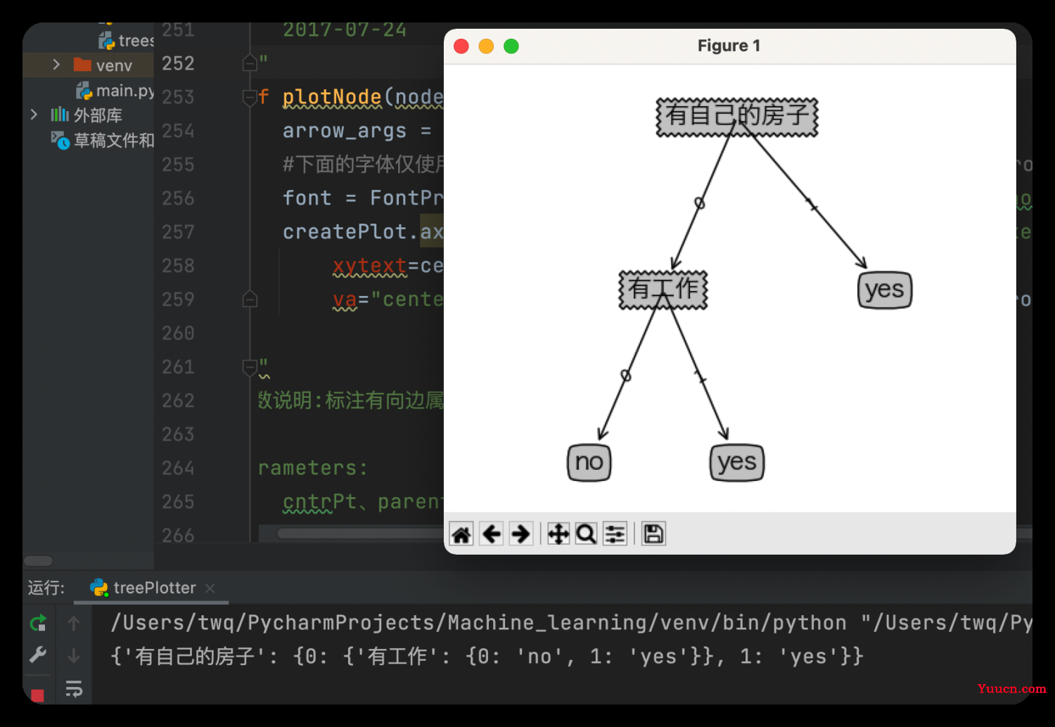
Task: Toggle fold marker at line 253 plotNode
Action: 250,98
